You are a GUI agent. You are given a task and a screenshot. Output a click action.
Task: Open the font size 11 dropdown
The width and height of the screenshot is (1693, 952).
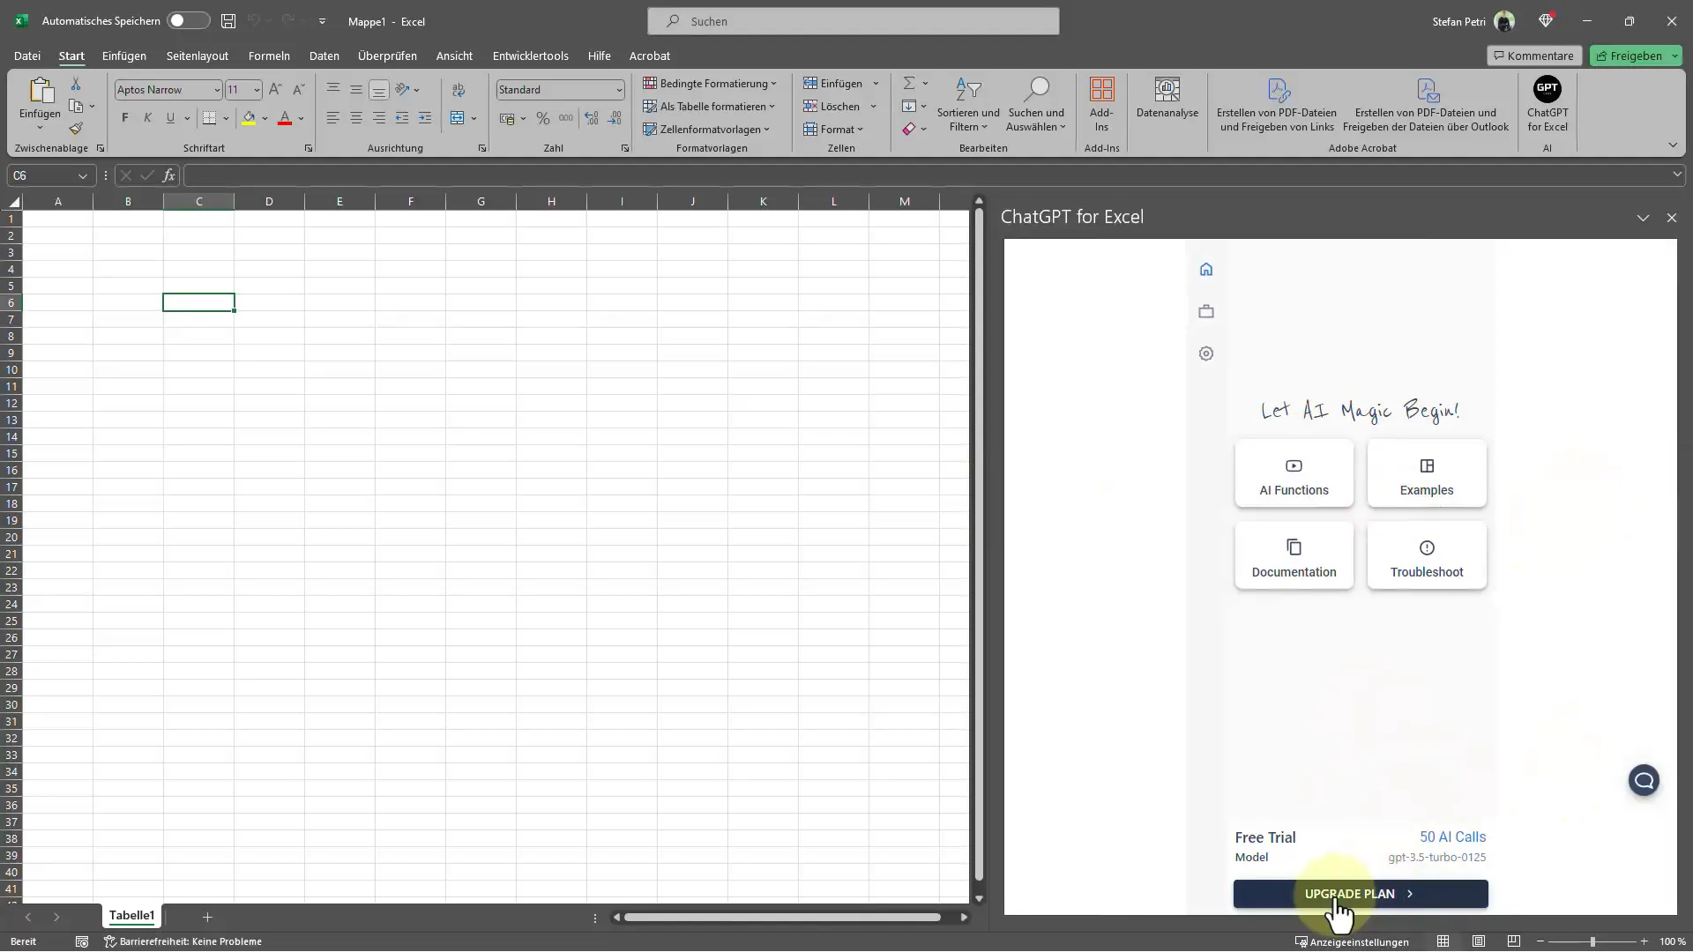[257, 90]
